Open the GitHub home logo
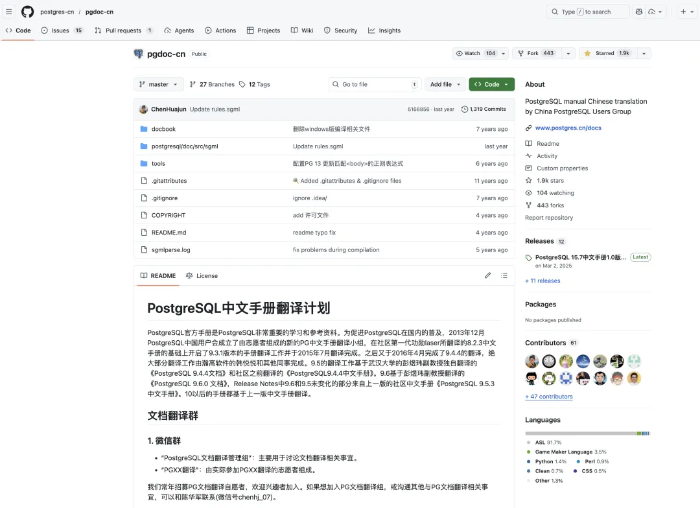This screenshot has width=700, height=508. coord(27,11)
